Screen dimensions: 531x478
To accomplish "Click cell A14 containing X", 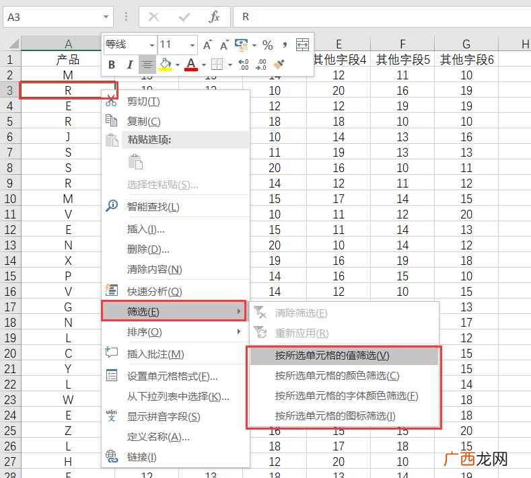I will pos(61,260).
